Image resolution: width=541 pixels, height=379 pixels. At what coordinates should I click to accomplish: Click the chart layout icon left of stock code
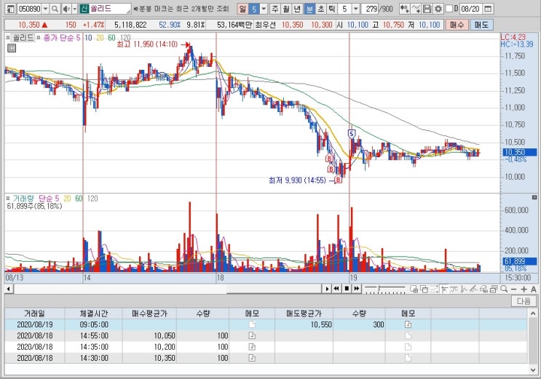[11, 9]
